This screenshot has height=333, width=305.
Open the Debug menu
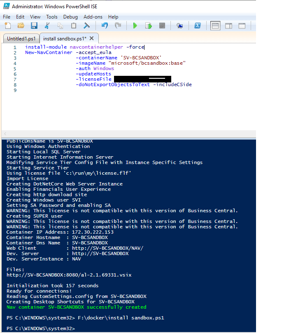point(70,17)
